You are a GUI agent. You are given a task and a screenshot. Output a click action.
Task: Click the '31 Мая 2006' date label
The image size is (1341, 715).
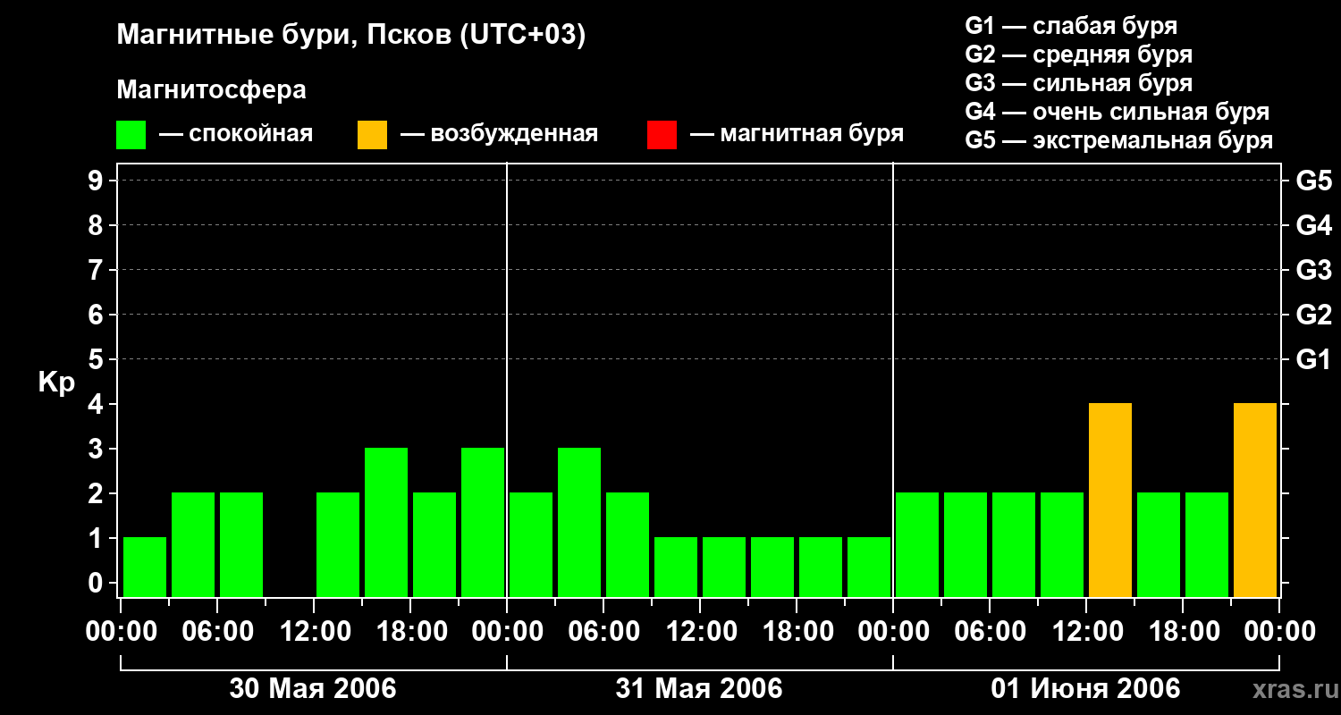click(x=699, y=689)
